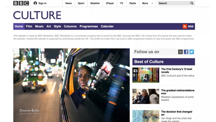Open 'The decision that changed art' article
Viewport: 216px width, 122px height.
click(177, 113)
